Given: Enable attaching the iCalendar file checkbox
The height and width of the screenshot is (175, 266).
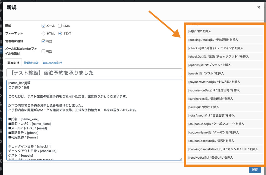Looking at the screenshot, I should pos(43,51).
